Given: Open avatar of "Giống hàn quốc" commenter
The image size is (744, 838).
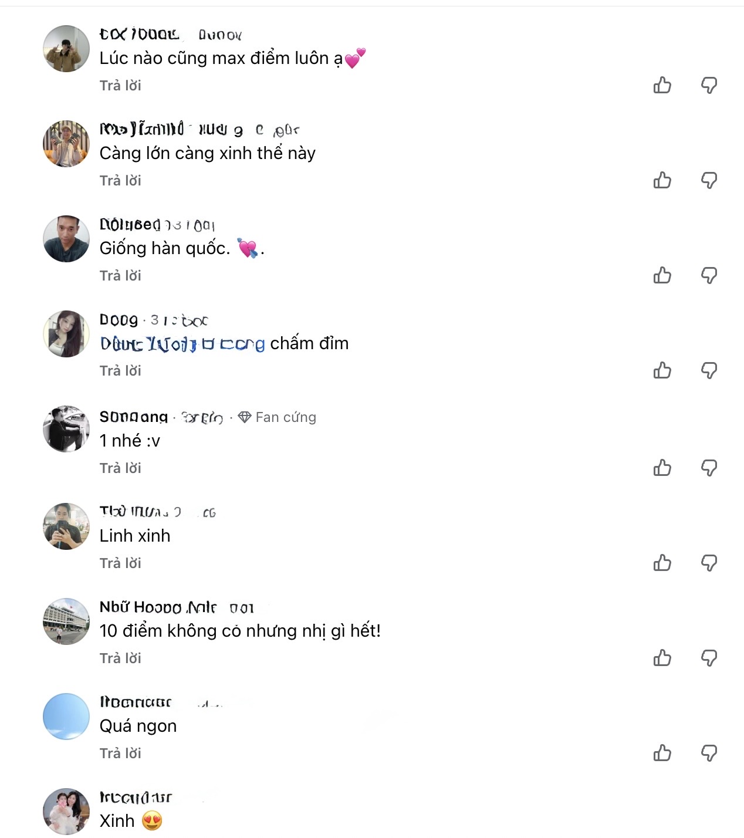Looking at the screenshot, I should click(x=66, y=239).
